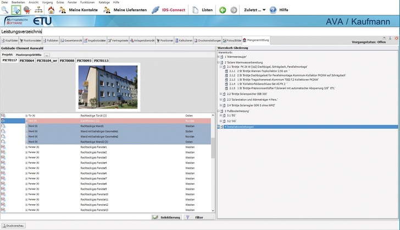Click the home icon in the toolbar
The width and height of the screenshot is (400, 230).
(x=51, y=10)
